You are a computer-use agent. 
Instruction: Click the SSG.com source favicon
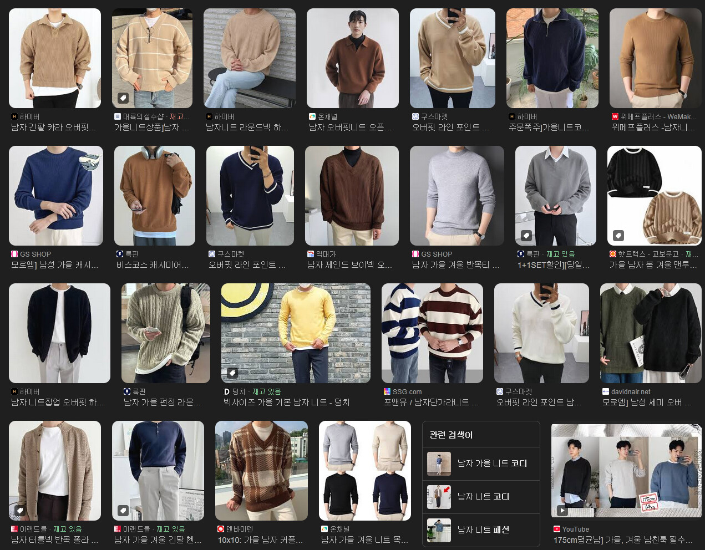click(x=387, y=391)
